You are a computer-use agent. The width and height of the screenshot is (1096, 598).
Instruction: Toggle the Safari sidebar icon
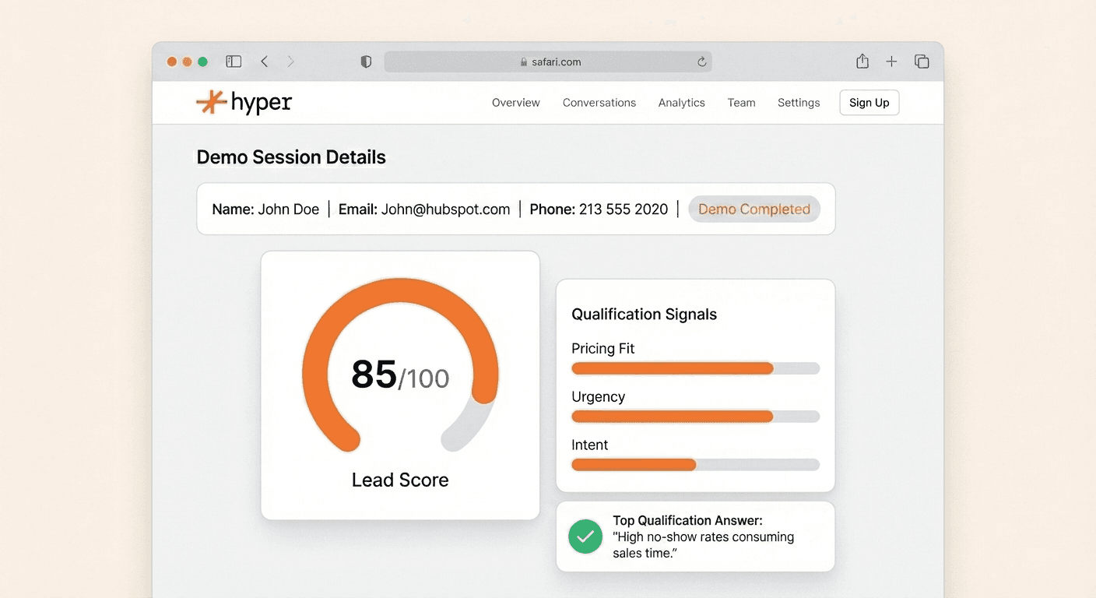click(234, 62)
